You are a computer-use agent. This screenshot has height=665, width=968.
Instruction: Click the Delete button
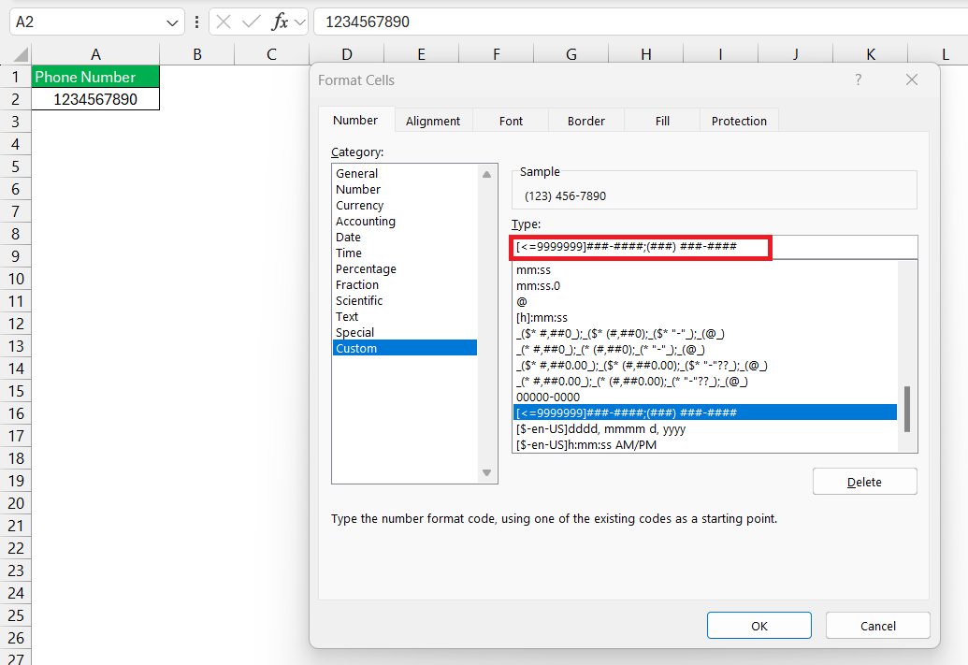[x=864, y=482]
